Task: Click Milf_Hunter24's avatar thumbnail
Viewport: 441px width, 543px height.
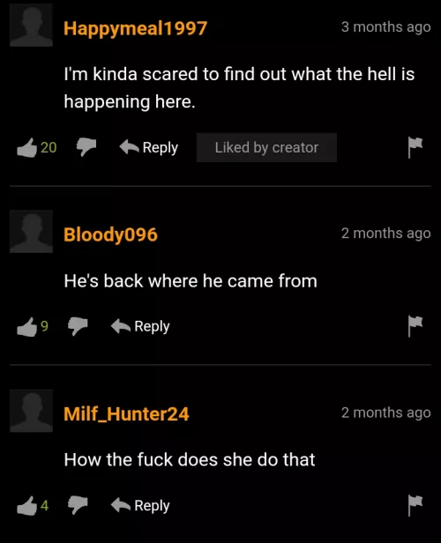Action: click(31, 411)
